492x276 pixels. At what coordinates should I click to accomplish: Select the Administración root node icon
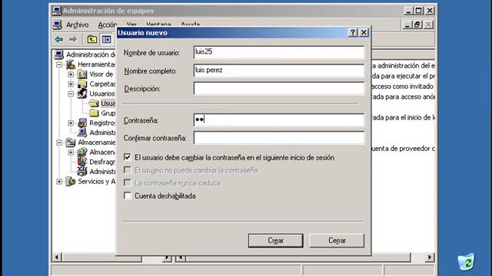[x=58, y=54]
